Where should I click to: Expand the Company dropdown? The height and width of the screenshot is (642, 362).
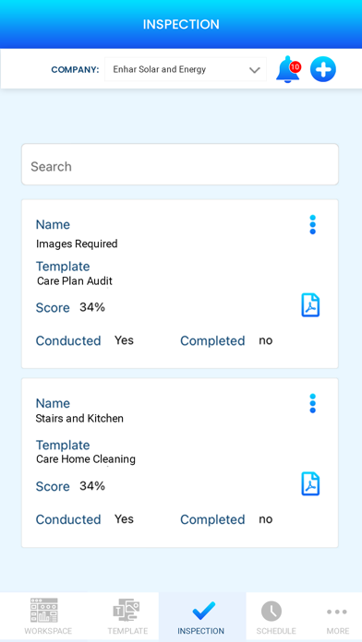tap(186, 69)
